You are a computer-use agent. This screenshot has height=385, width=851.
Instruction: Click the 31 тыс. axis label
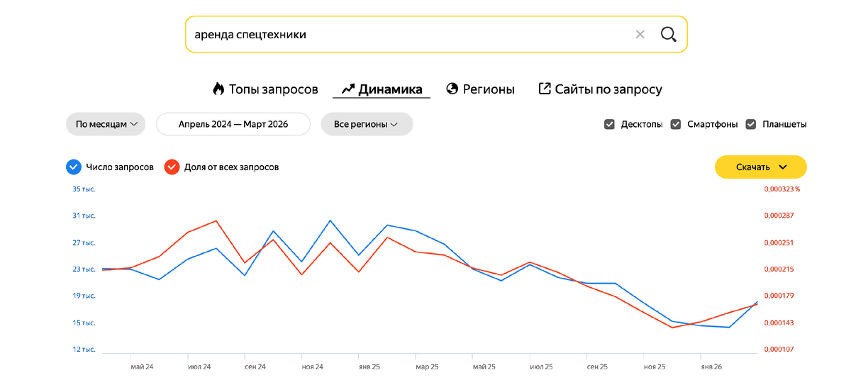[x=84, y=216]
